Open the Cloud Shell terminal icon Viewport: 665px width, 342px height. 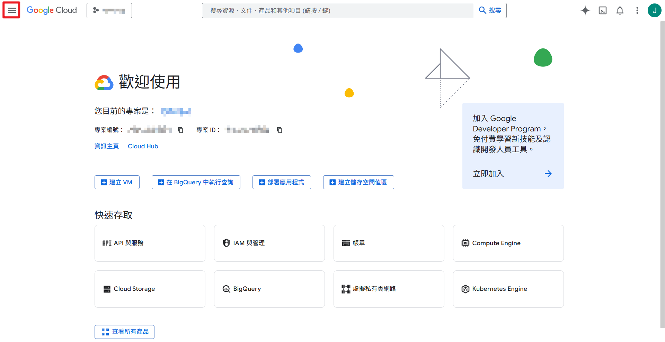coord(602,10)
